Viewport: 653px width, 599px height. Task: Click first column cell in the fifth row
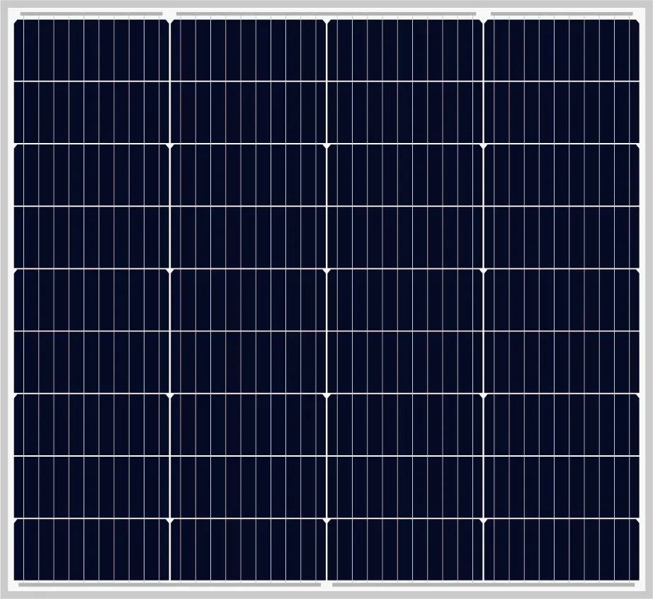pos(91,299)
